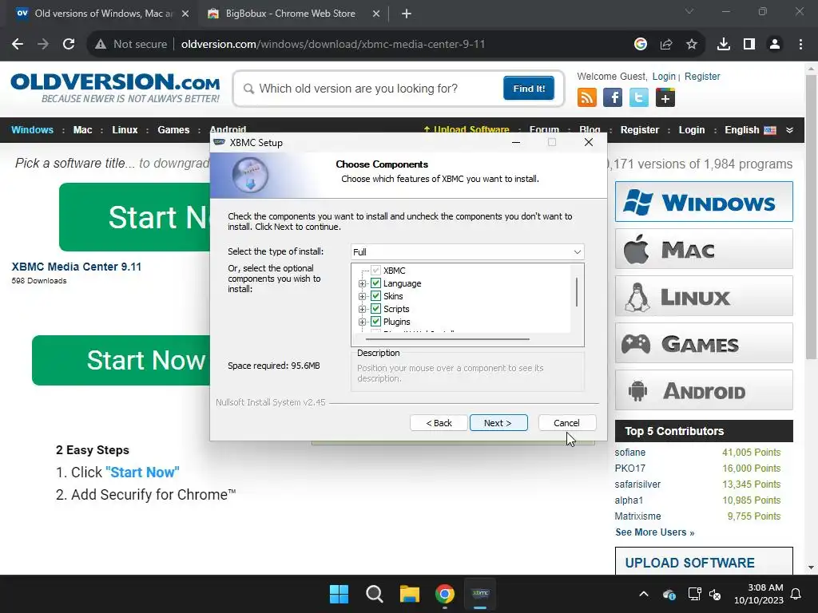
Task: Click the share page icon
Action: pyautogui.click(x=666, y=45)
